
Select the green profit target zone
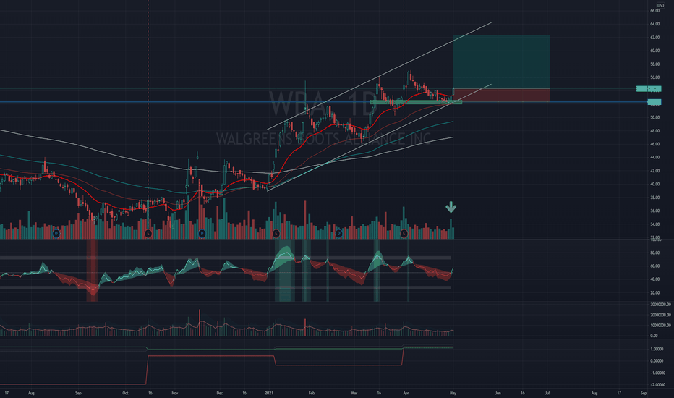tap(501, 62)
